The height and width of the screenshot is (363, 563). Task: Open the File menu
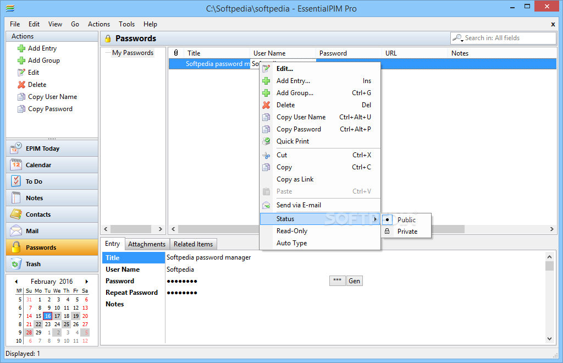(x=15, y=24)
